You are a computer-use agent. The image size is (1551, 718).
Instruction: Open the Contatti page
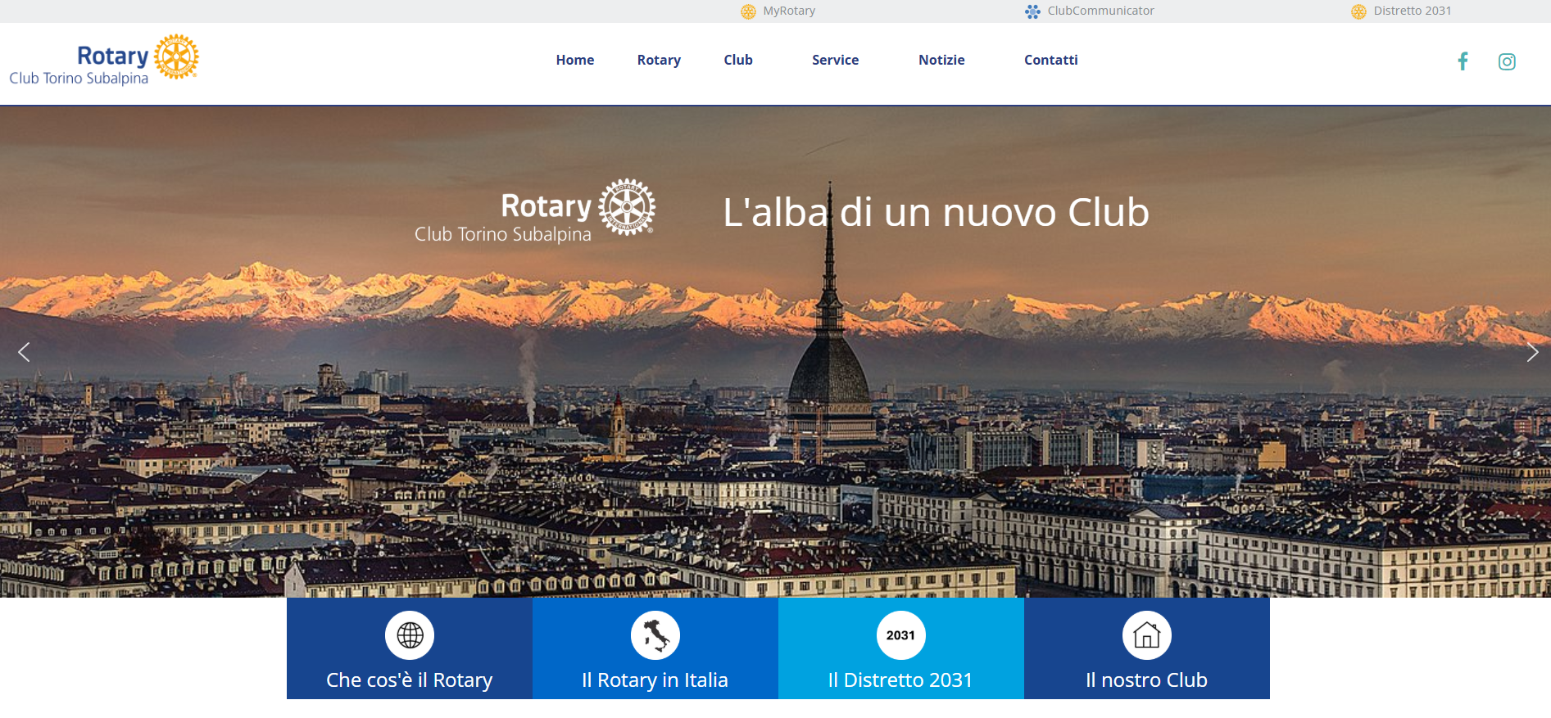point(1050,60)
